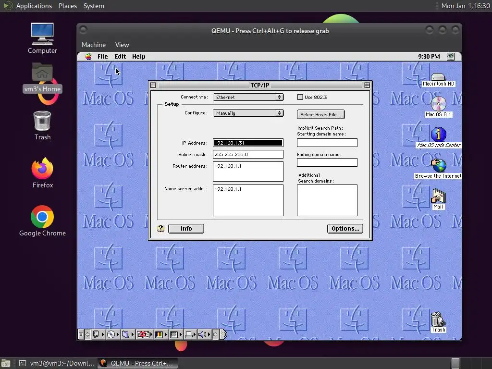Switch to the vm3 terminal taskbar item
The width and height of the screenshot is (492, 369).
click(x=57, y=363)
